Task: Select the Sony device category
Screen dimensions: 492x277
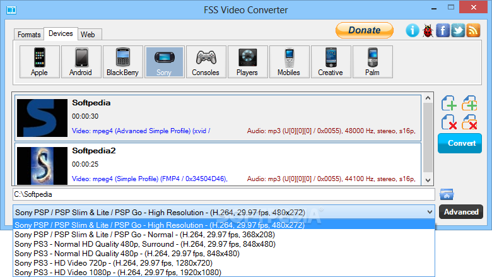Action: point(165,62)
